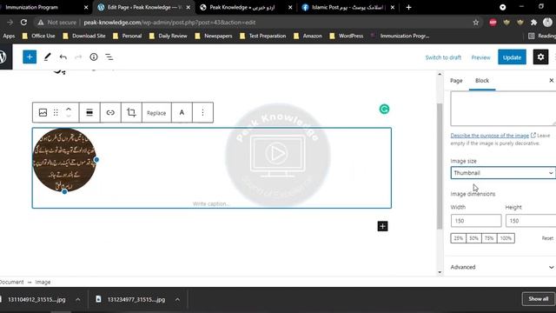Open the Apps bookmark shortcut

coord(8,36)
